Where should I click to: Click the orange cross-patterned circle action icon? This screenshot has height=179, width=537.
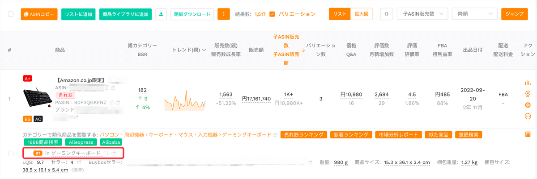click(528, 105)
